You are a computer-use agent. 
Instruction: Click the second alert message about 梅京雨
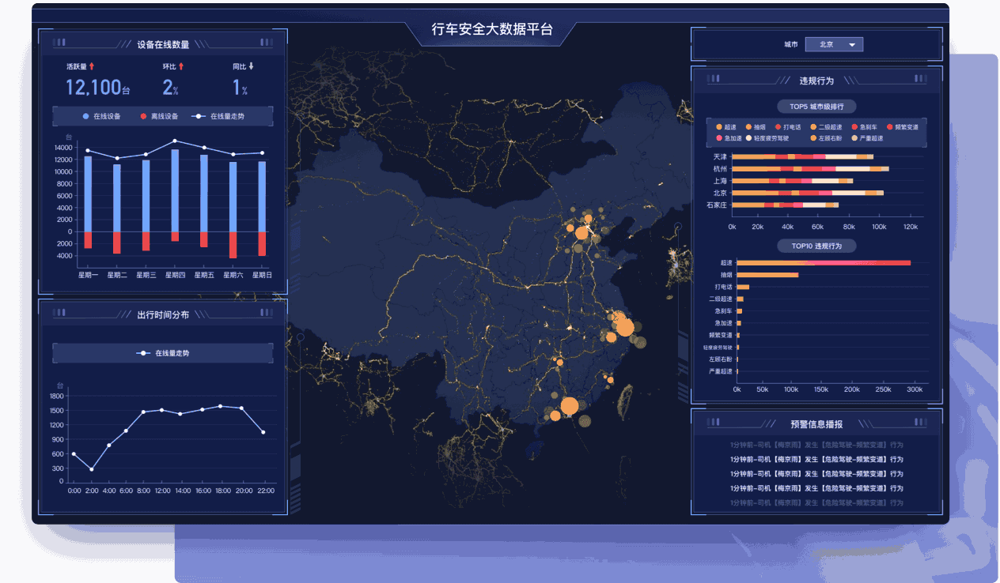point(816,459)
